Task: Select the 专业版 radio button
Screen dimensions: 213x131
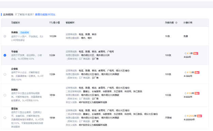Action: [x=5, y=55]
